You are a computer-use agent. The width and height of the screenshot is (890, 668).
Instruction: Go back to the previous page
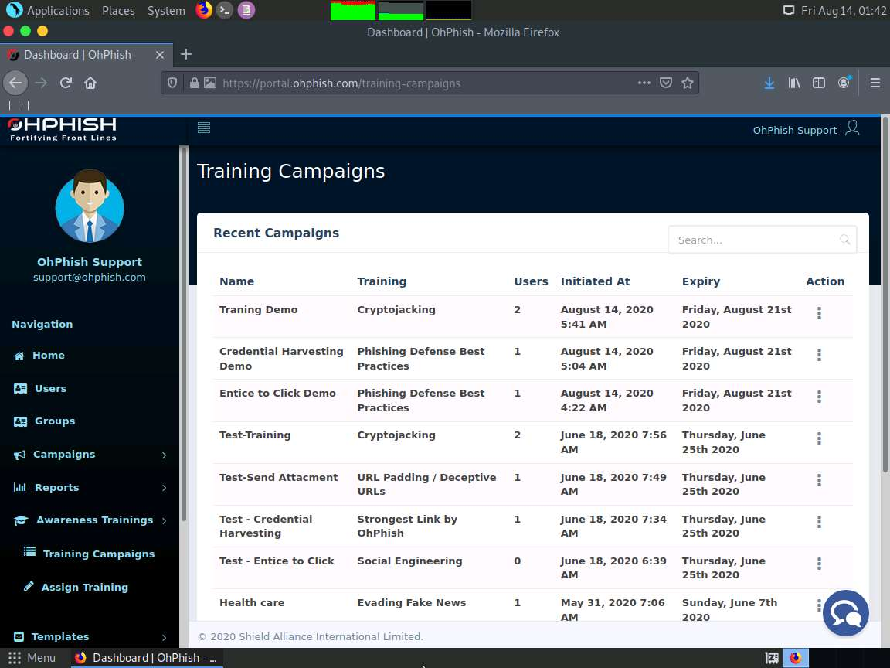[x=15, y=83]
